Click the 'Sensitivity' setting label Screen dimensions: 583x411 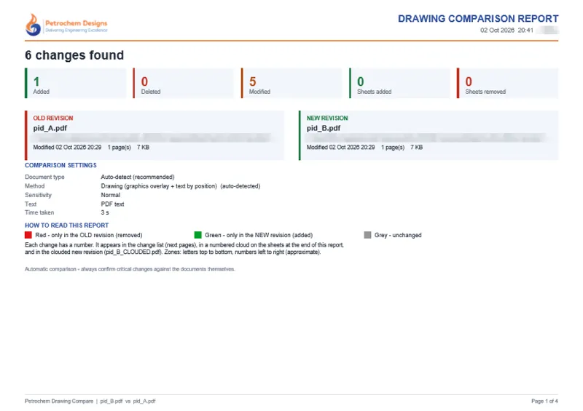pos(38,195)
